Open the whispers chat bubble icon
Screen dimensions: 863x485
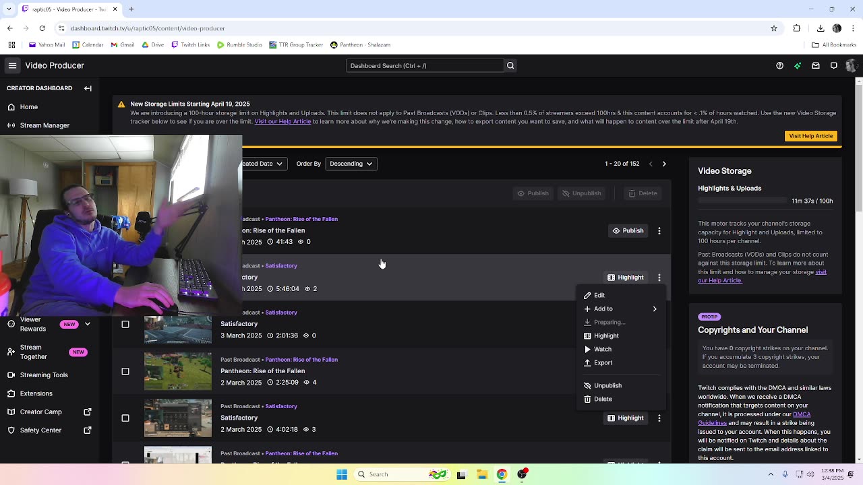click(834, 65)
